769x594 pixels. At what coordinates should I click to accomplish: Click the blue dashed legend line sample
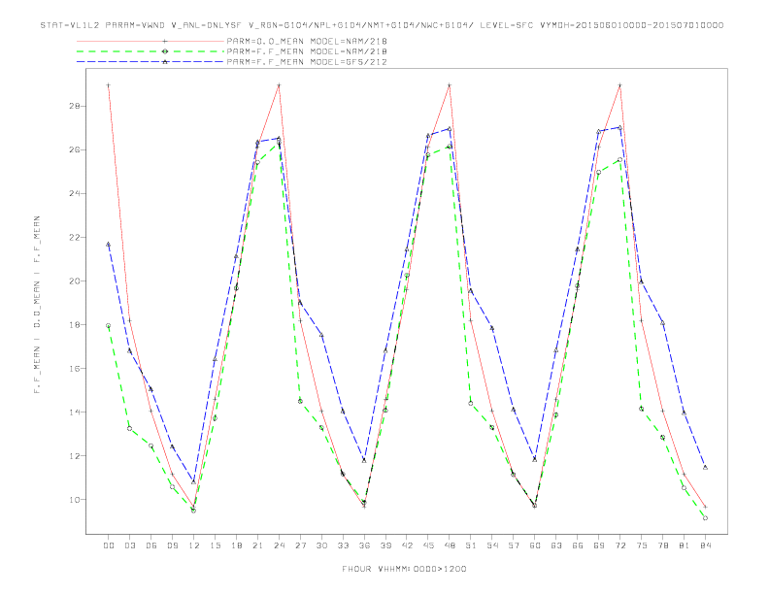(x=150, y=62)
